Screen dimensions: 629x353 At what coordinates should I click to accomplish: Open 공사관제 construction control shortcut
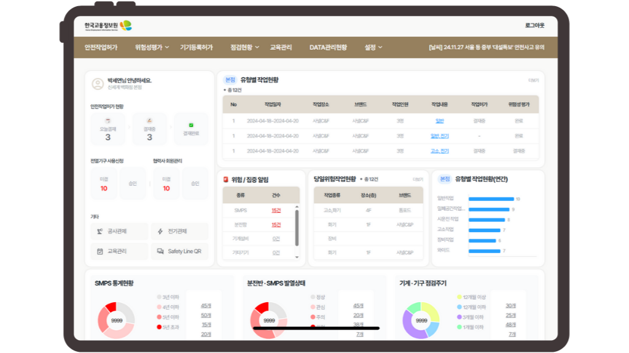click(117, 231)
